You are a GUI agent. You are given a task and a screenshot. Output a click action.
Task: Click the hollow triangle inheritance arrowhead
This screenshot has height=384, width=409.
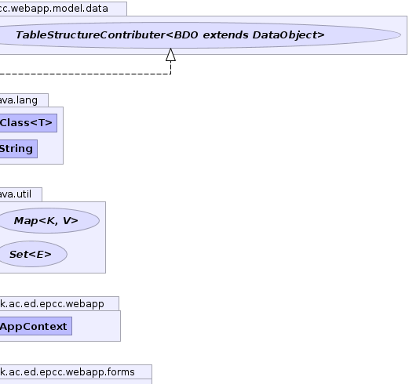click(171, 55)
